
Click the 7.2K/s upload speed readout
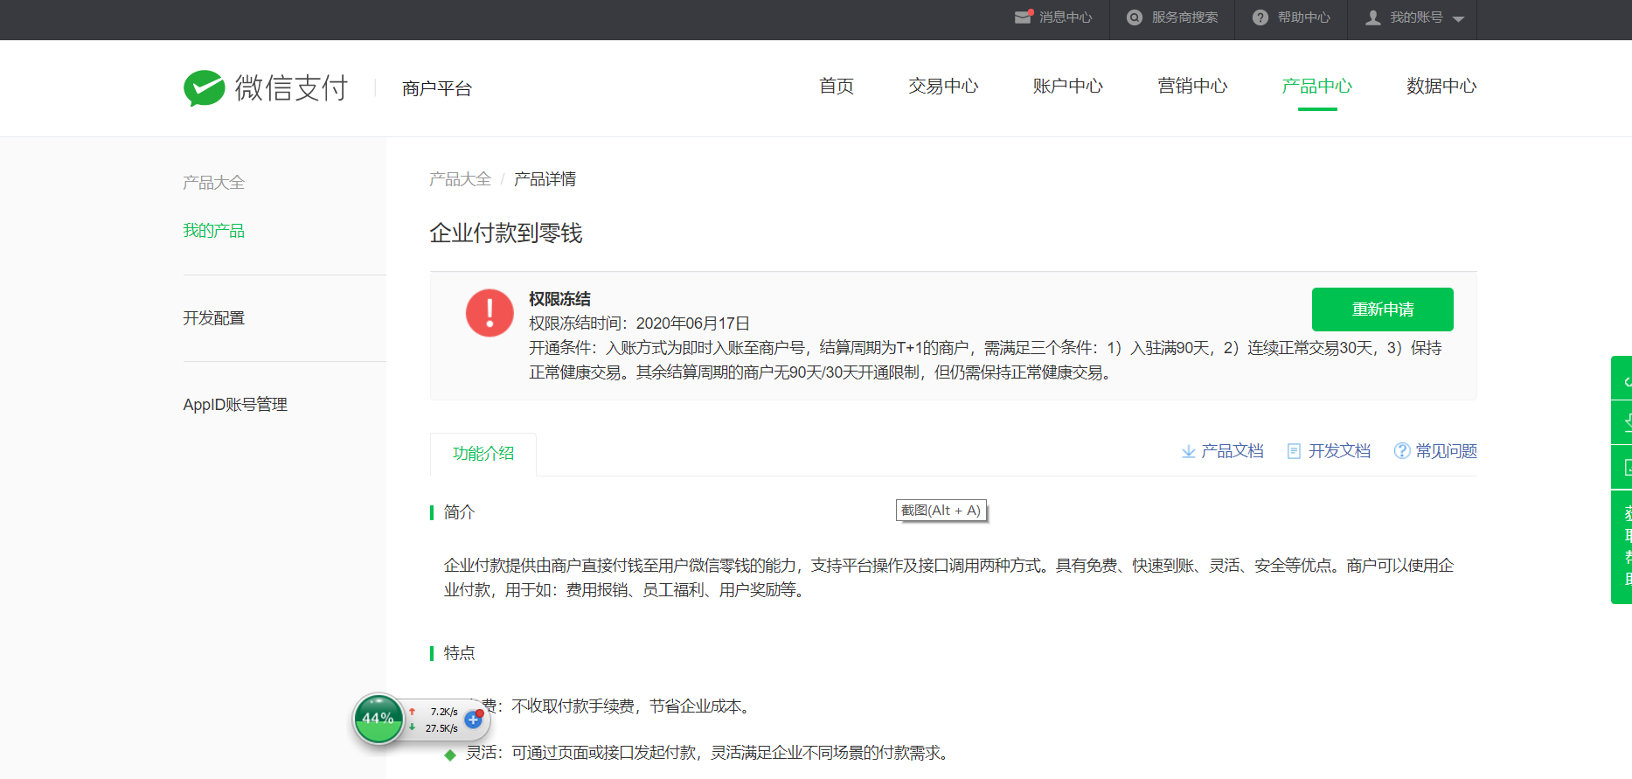pos(444,712)
